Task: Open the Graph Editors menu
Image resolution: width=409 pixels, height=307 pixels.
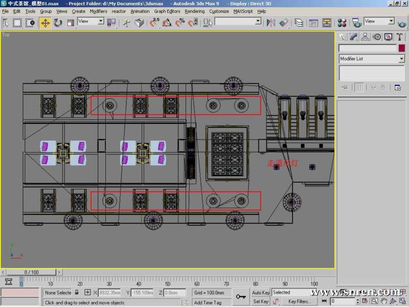Action: click(167, 11)
